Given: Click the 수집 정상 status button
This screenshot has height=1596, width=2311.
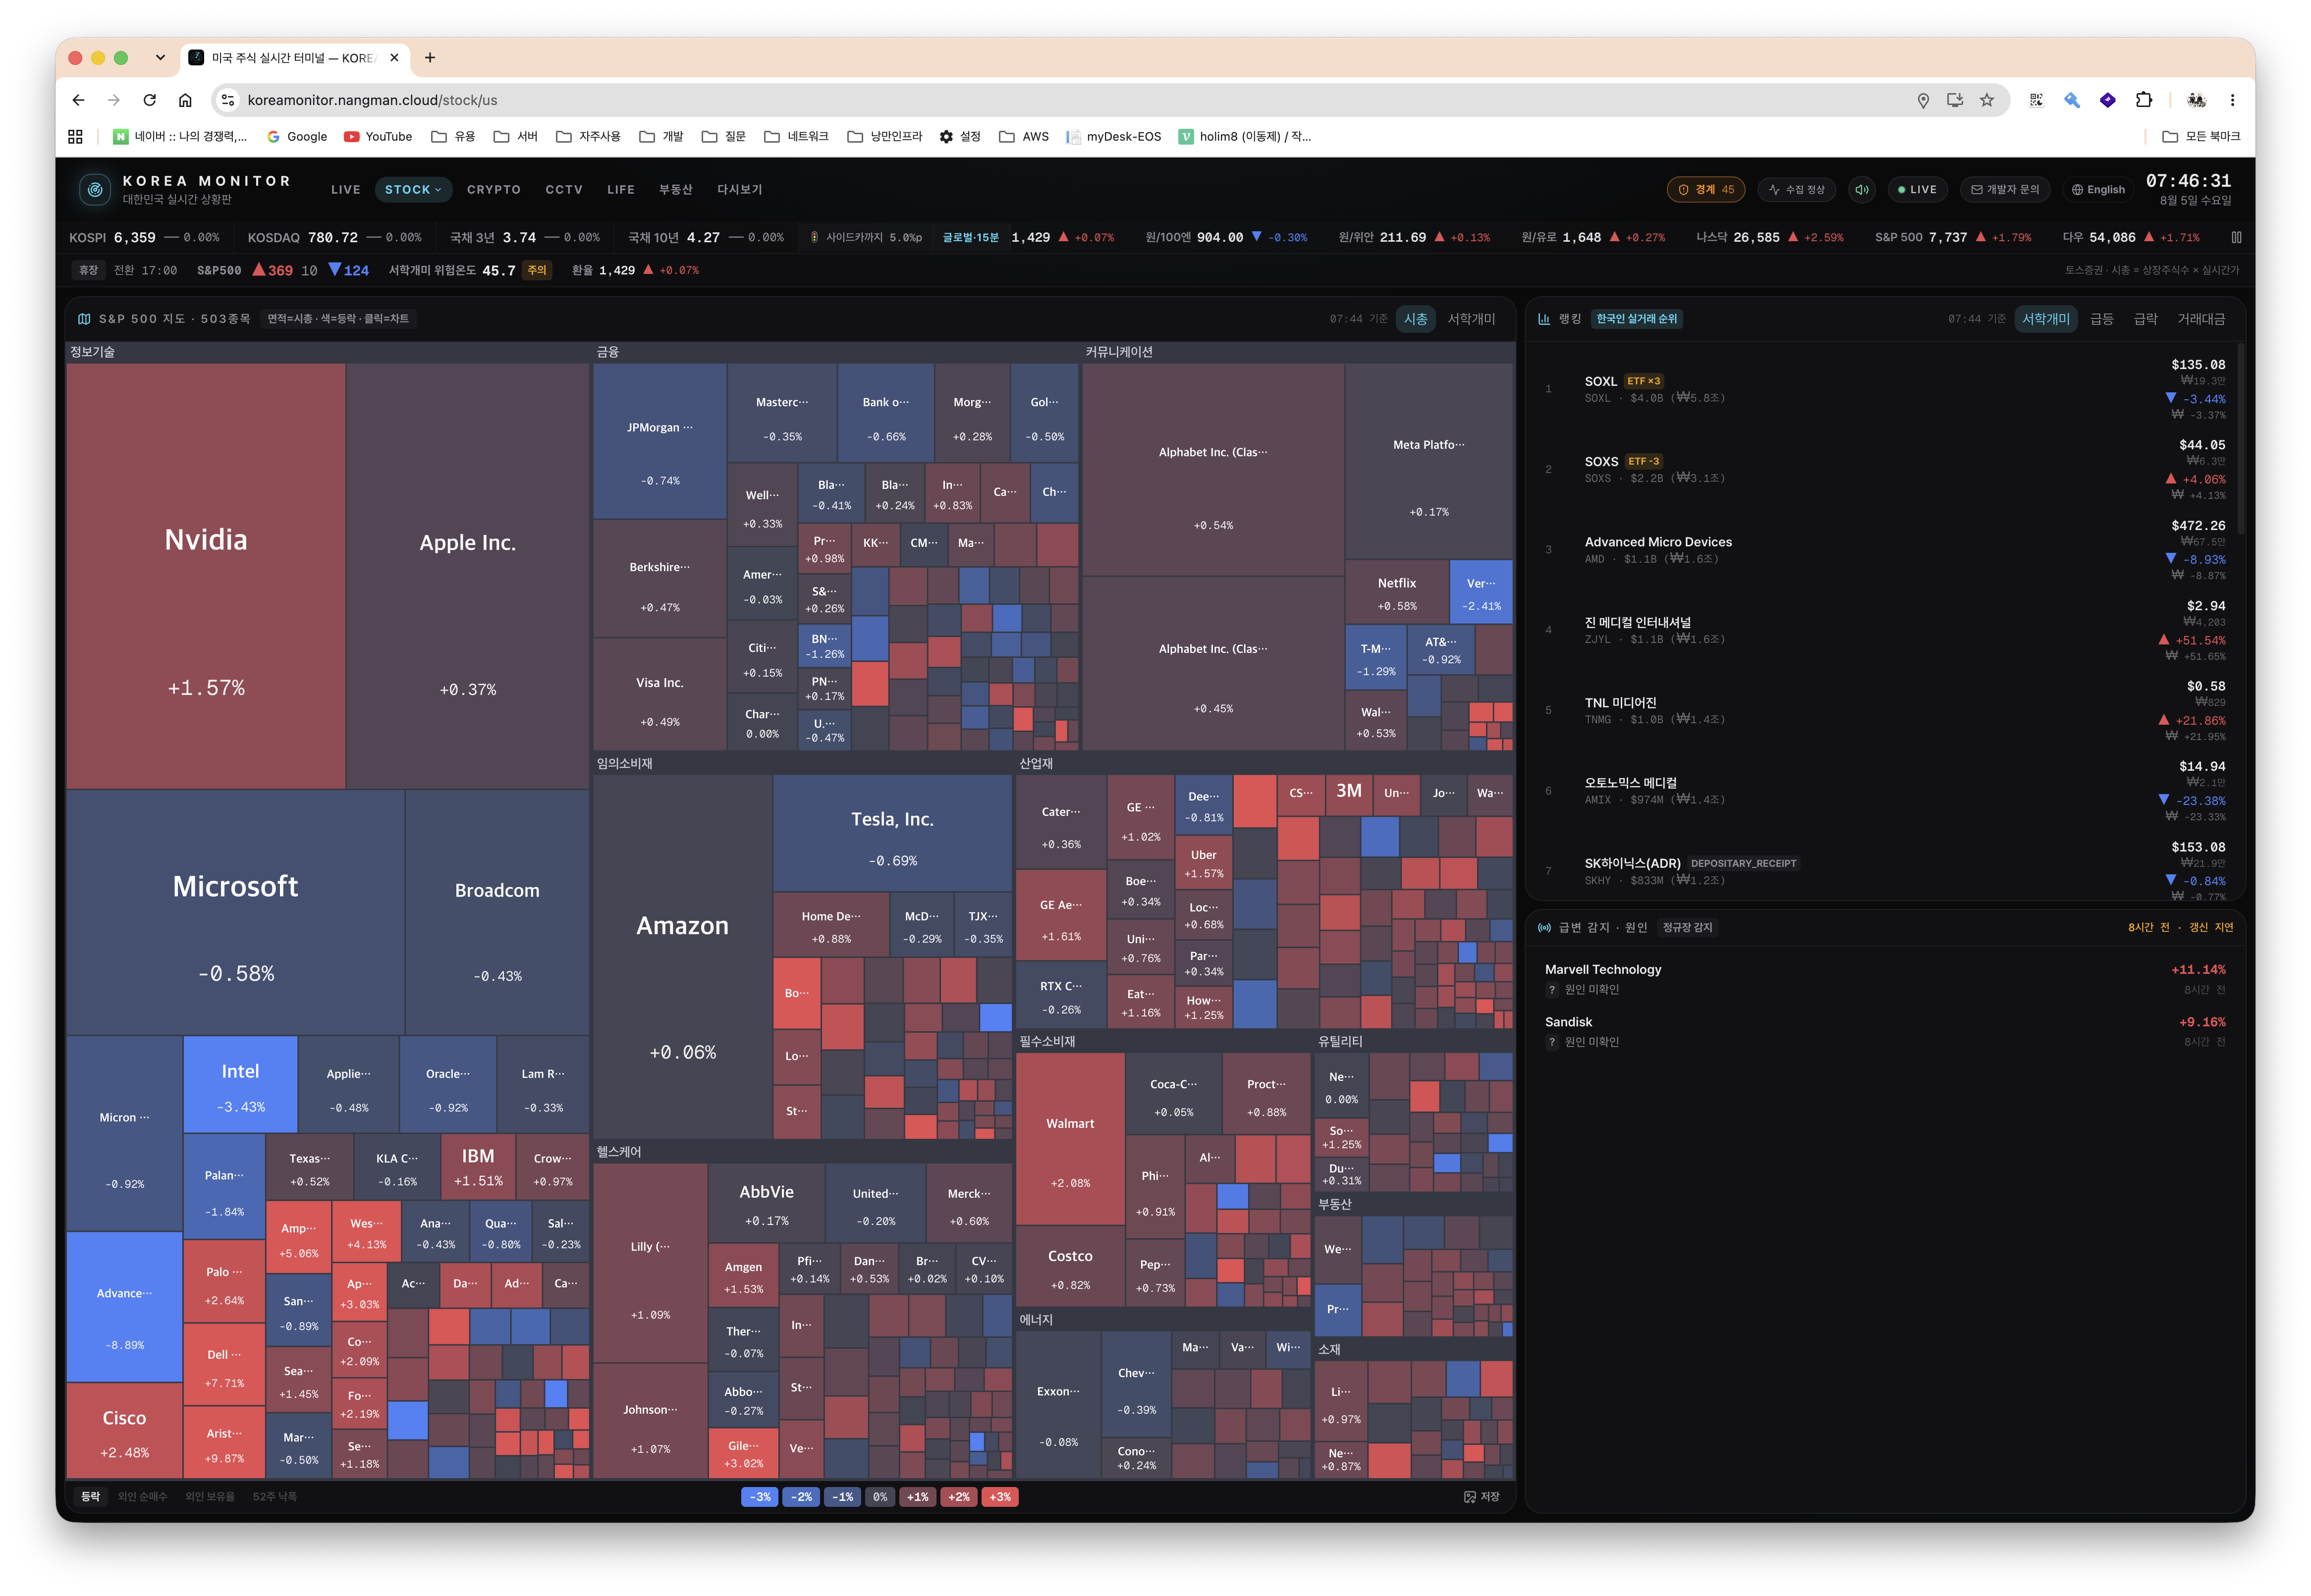Looking at the screenshot, I should pyautogui.click(x=1797, y=189).
